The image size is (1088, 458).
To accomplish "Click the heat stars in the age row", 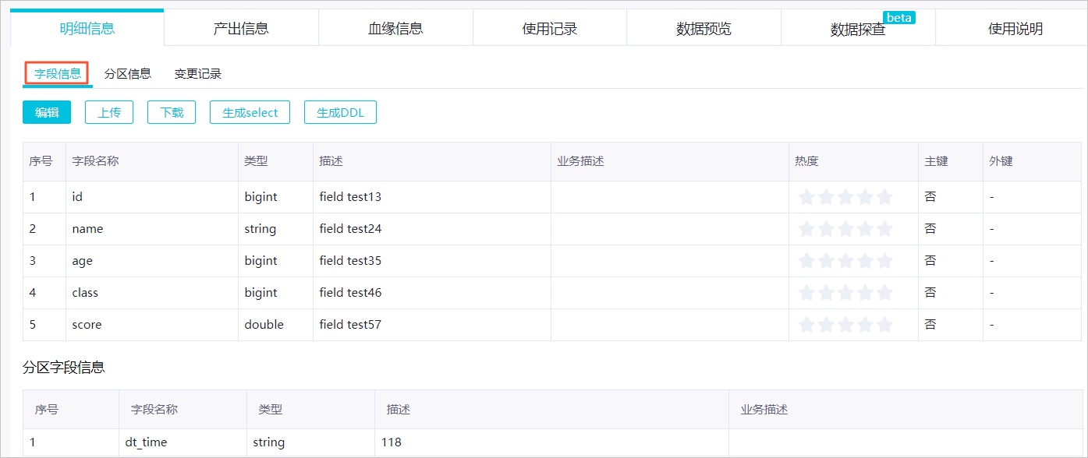I will [x=845, y=261].
